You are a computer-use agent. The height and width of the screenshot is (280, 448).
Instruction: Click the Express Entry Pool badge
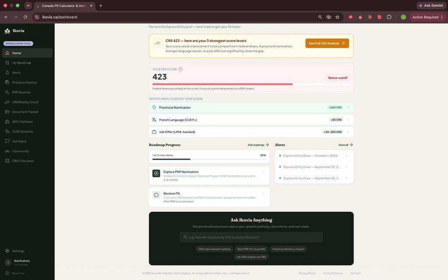coord(18,43)
